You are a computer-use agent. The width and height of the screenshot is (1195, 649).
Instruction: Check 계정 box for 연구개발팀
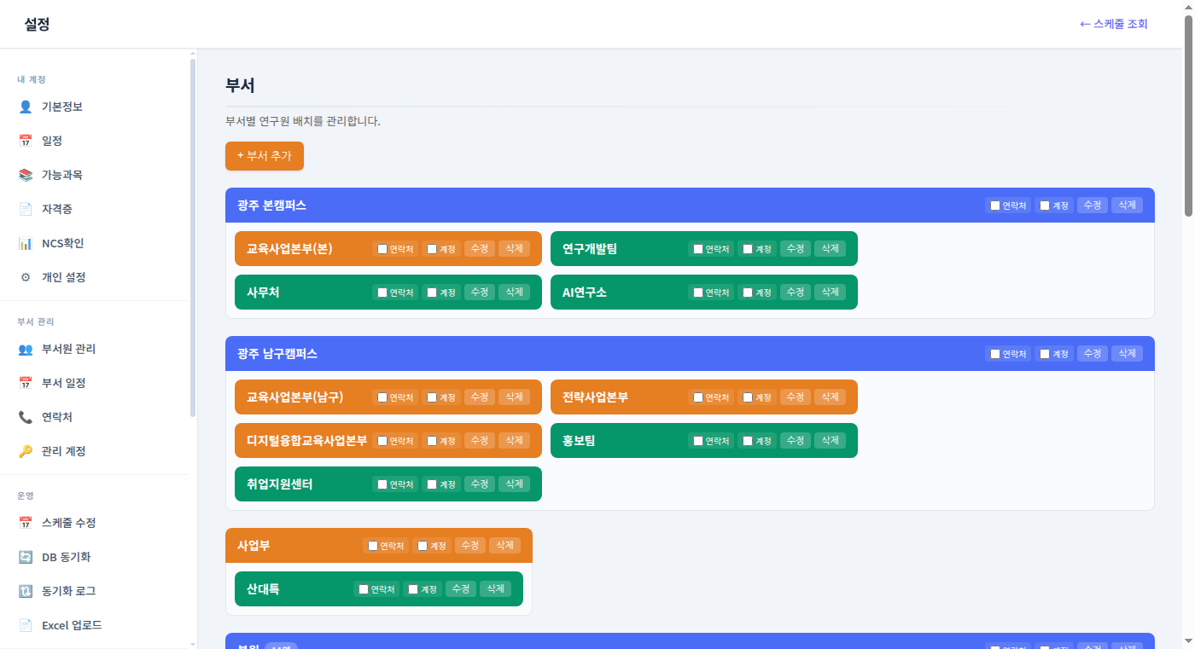tap(748, 249)
